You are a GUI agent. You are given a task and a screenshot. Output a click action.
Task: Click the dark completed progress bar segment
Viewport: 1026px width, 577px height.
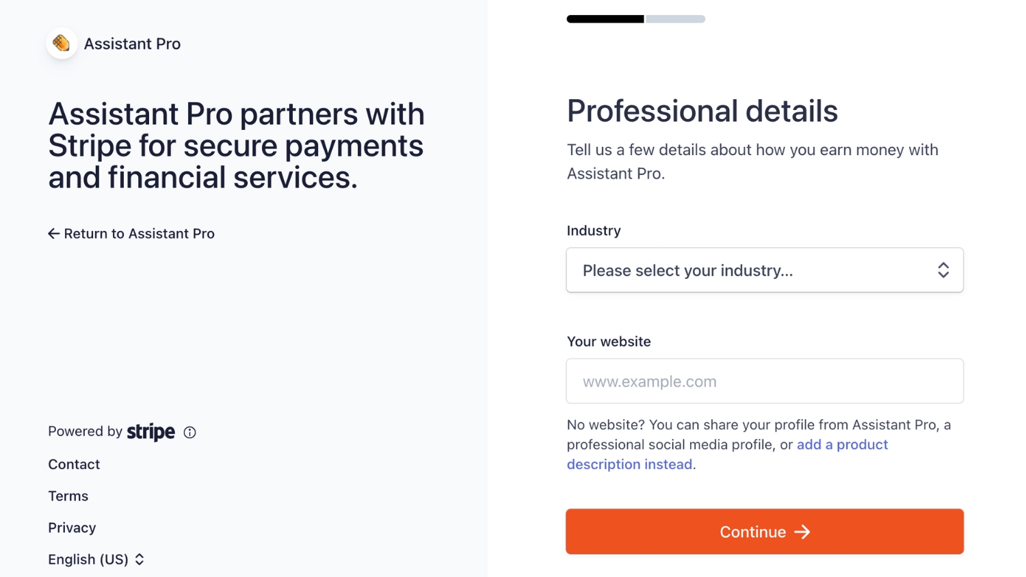(605, 19)
